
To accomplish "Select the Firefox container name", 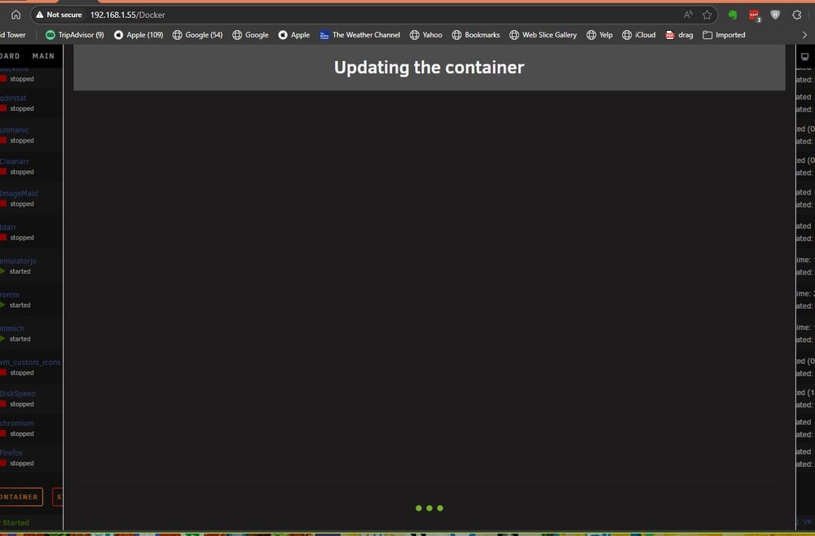I will [11, 453].
